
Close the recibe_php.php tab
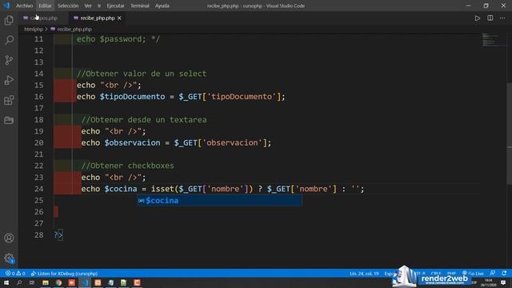click(119, 18)
